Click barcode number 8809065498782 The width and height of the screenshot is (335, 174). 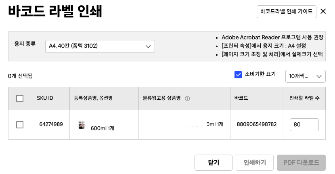[257, 124]
